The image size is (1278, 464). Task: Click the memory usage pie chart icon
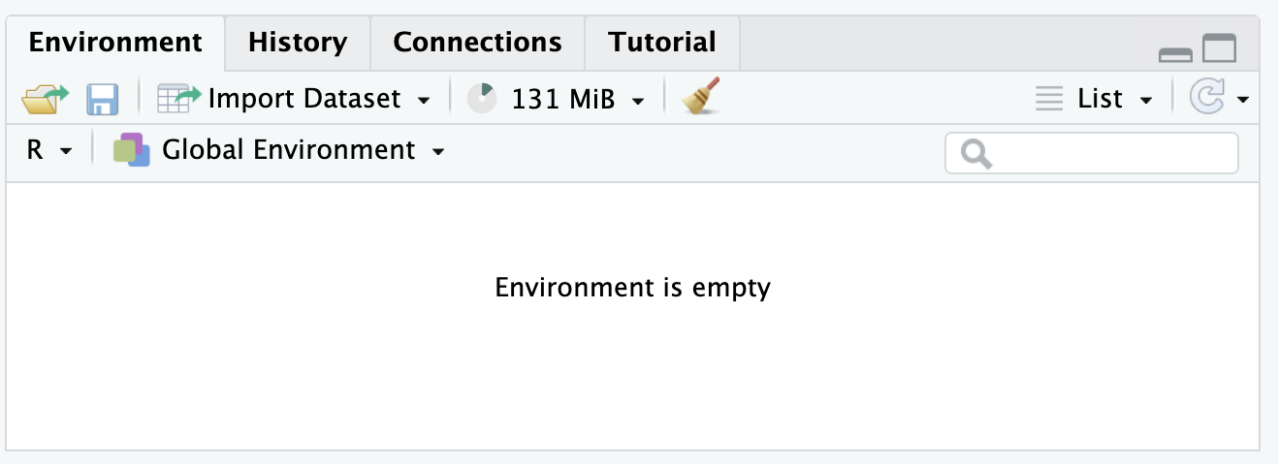(x=481, y=99)
